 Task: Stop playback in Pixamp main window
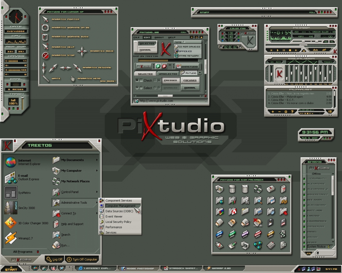click(x=290, y=50)
